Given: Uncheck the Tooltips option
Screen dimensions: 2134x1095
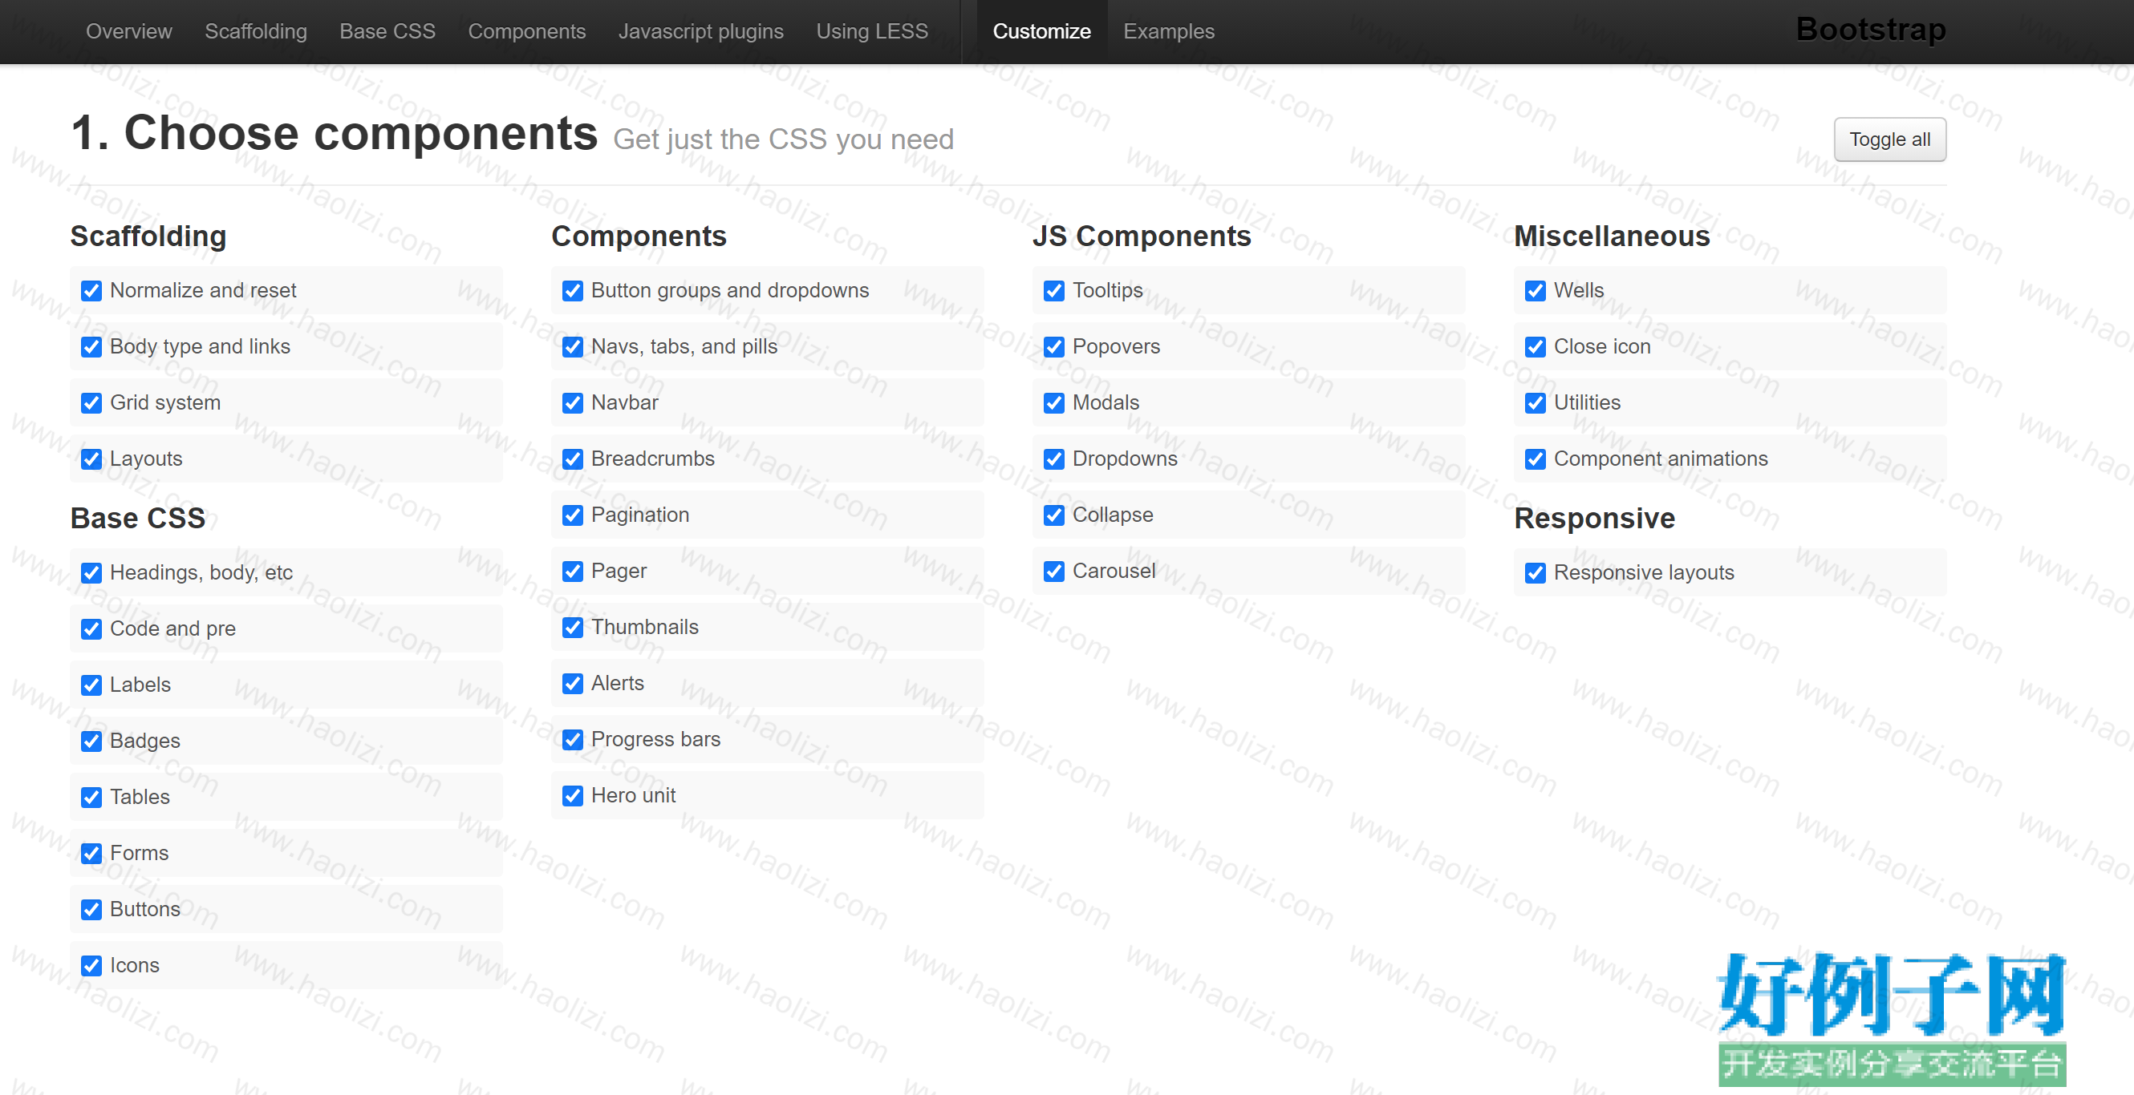Looking at the screenshot, I should click(x=1053, y=291).
